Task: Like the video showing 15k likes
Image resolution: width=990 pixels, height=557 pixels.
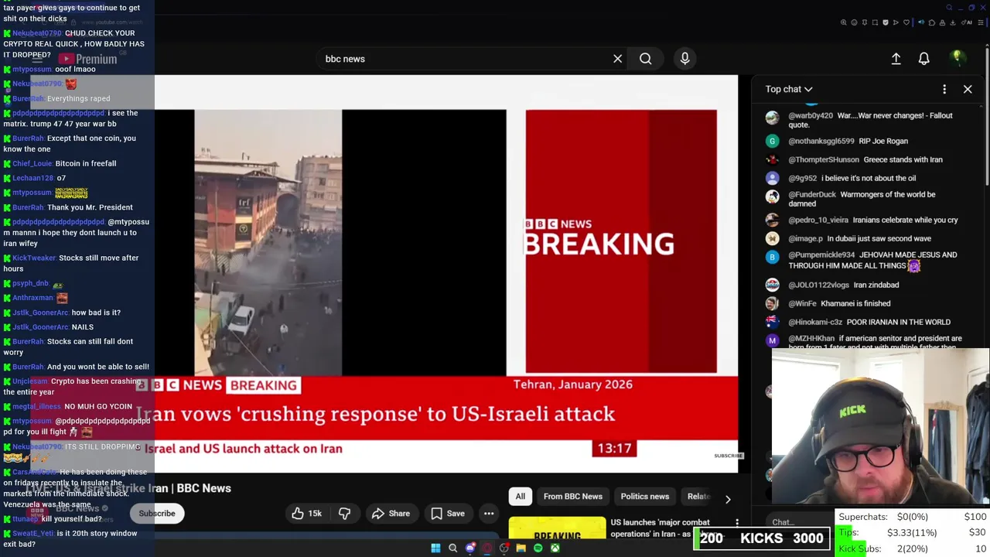Action: [307, 514]
